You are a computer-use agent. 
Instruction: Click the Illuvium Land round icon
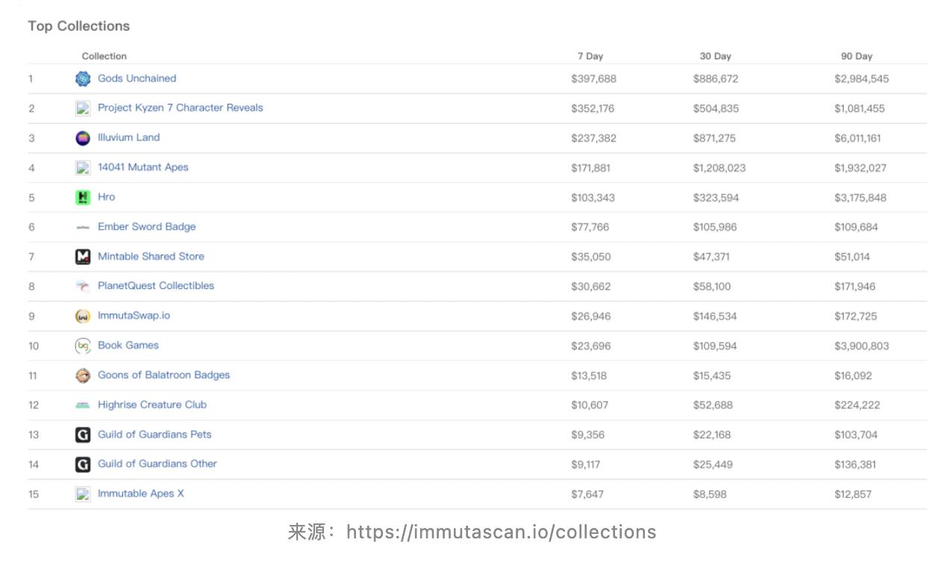(x=83, y=138)
